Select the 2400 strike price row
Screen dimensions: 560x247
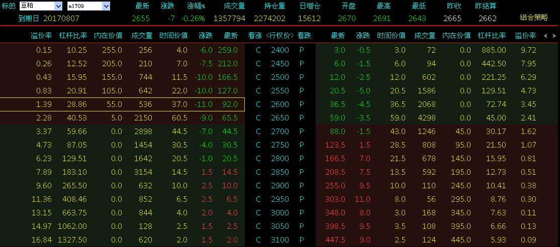(280, 50)
